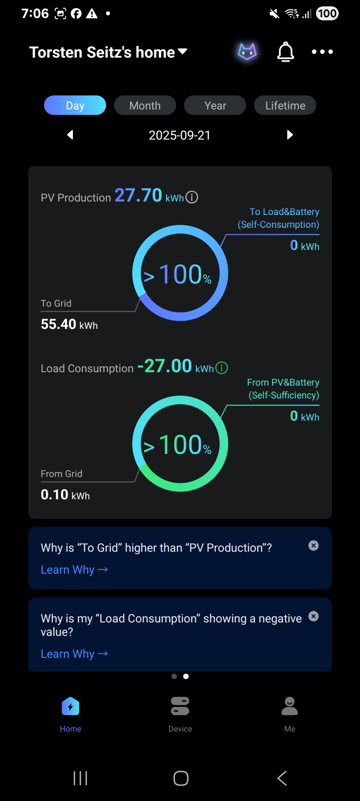Tap the Load Consumption info icon
The height and width of the screenshot is (801, 360).
222,368
